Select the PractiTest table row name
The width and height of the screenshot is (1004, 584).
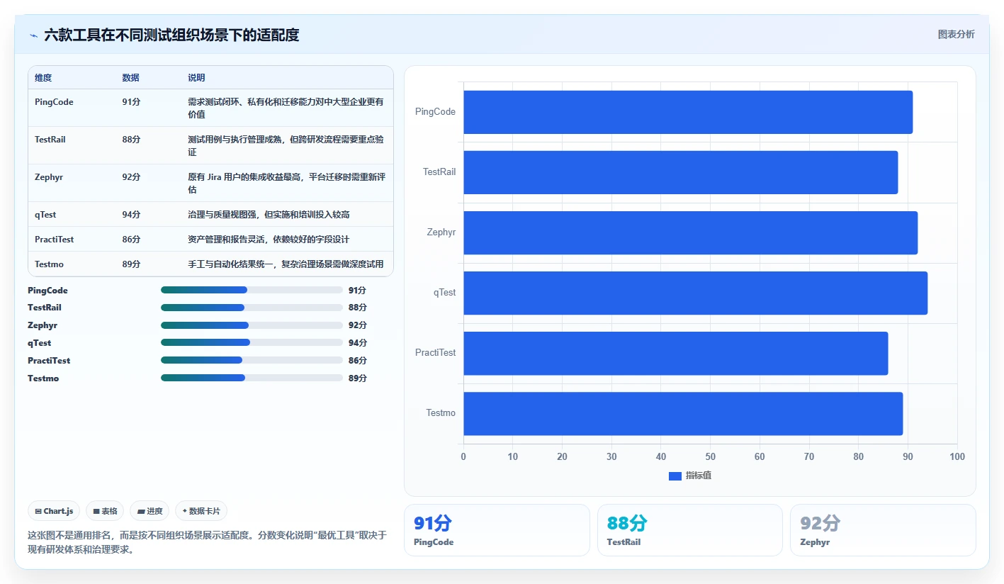tap(54, 240)
